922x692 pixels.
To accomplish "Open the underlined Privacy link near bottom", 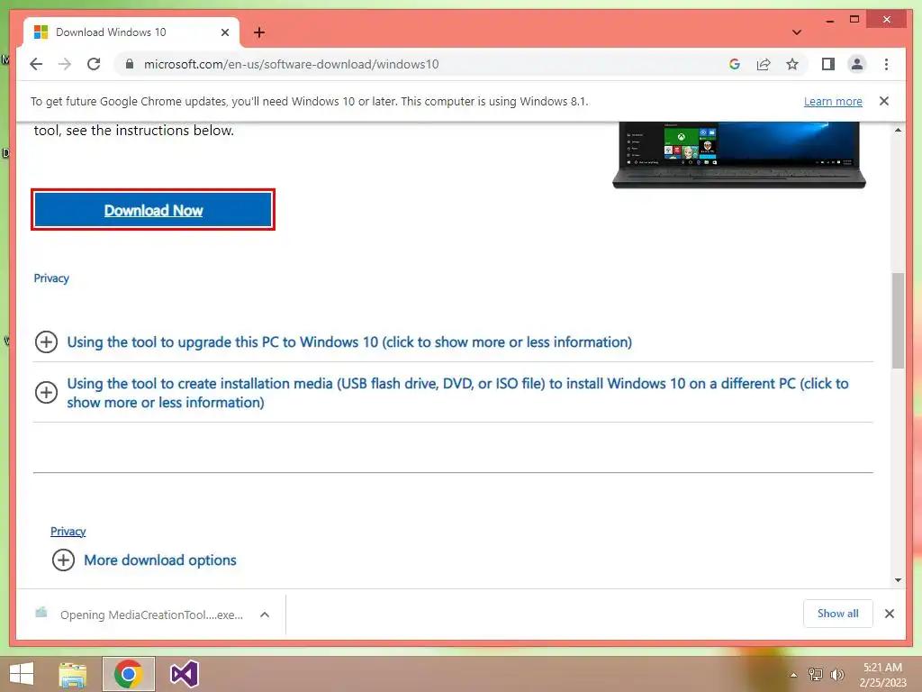I will (68, 532).
